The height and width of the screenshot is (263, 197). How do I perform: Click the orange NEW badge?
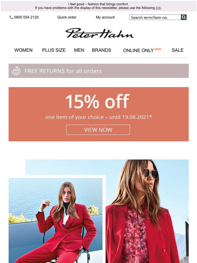pos(158,49)
